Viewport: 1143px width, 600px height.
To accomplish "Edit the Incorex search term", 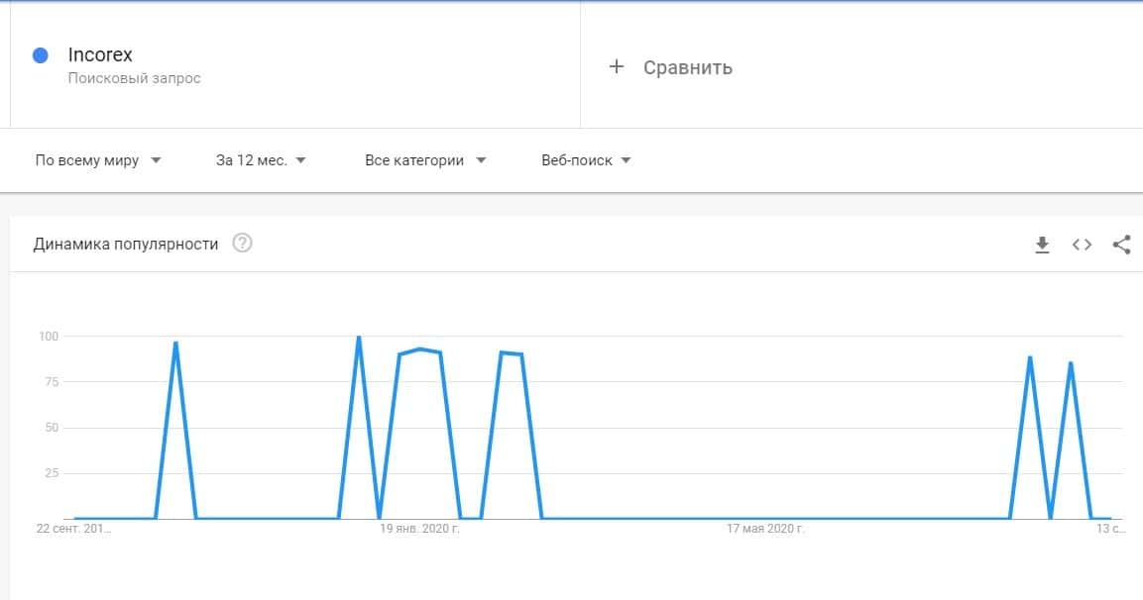I will [99, 55].
